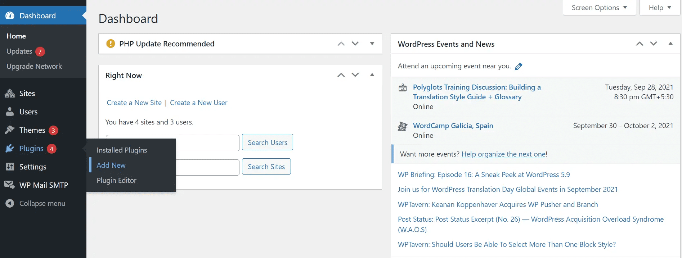Click the Search Users button
The image size is (682, 258).
coord(268,142)
